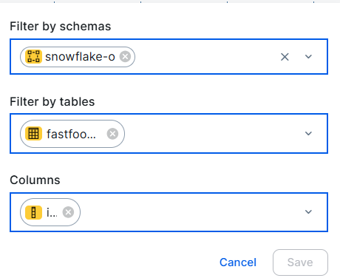Save the filter settings

click(300, 262)
